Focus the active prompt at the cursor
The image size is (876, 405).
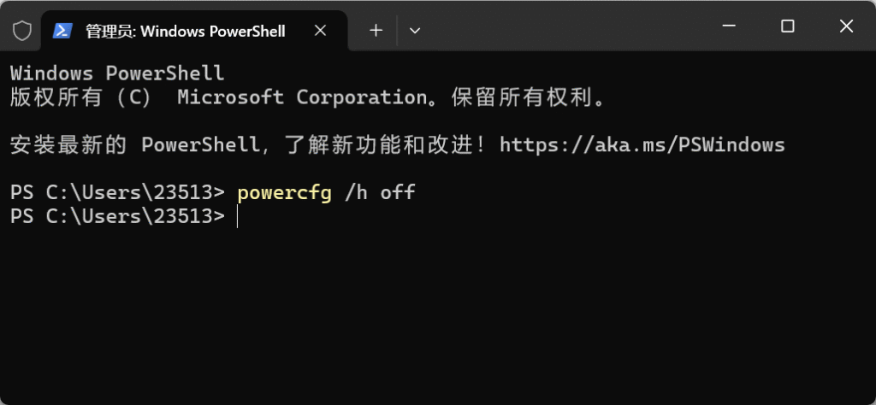pos(237,217)
